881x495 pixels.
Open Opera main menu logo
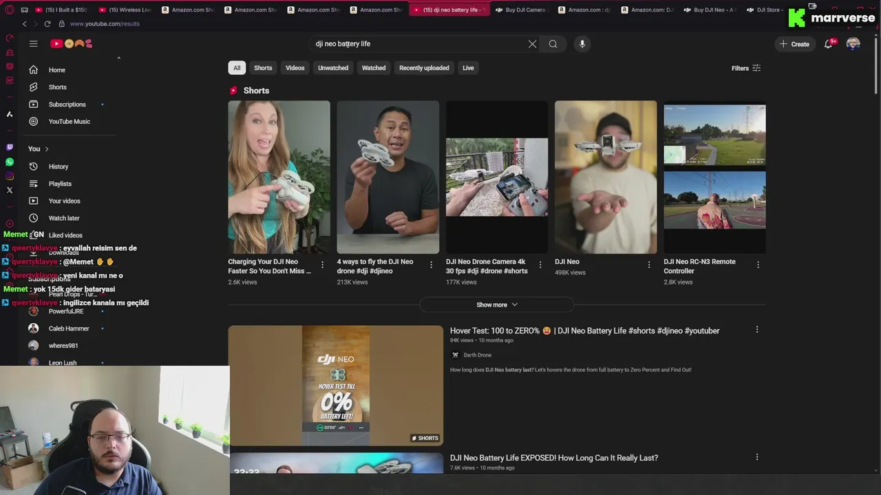[x=10, y=10]
